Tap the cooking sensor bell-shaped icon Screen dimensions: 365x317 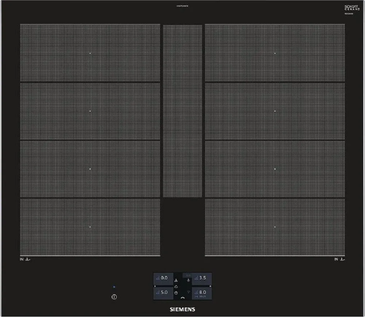pyautogui.click(x=176, y=287)
